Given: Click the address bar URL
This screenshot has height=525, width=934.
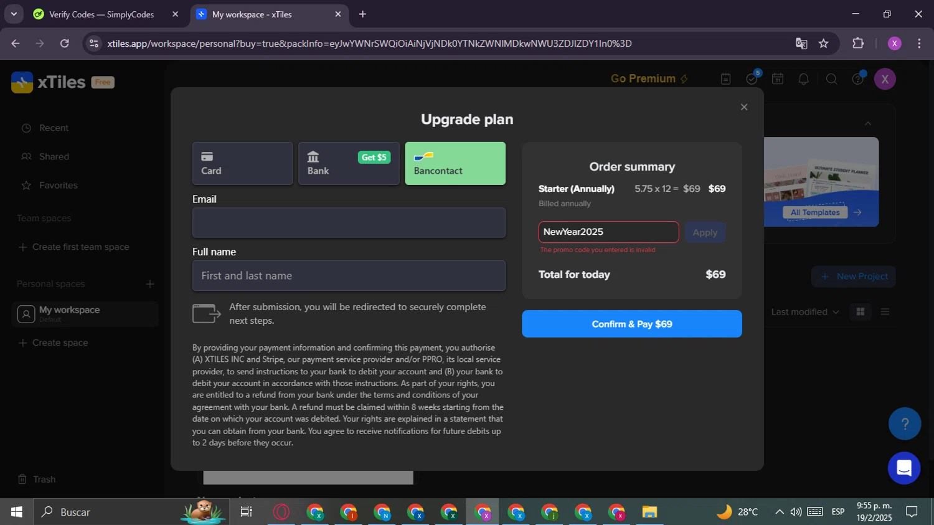Looking at the screenshot, I should click(369, 43).
